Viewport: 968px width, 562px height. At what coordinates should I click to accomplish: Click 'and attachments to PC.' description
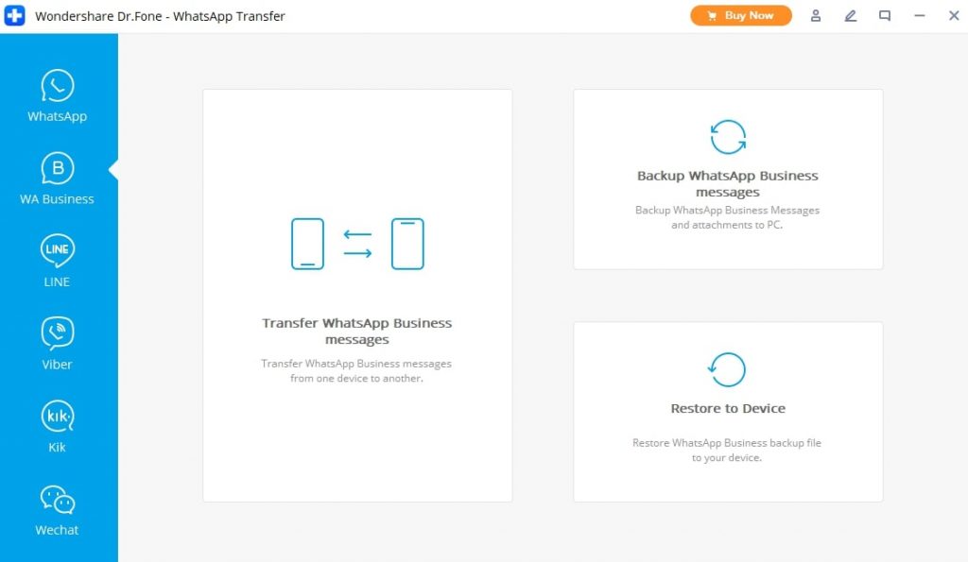pyautogui.click(x=727, y=225)
